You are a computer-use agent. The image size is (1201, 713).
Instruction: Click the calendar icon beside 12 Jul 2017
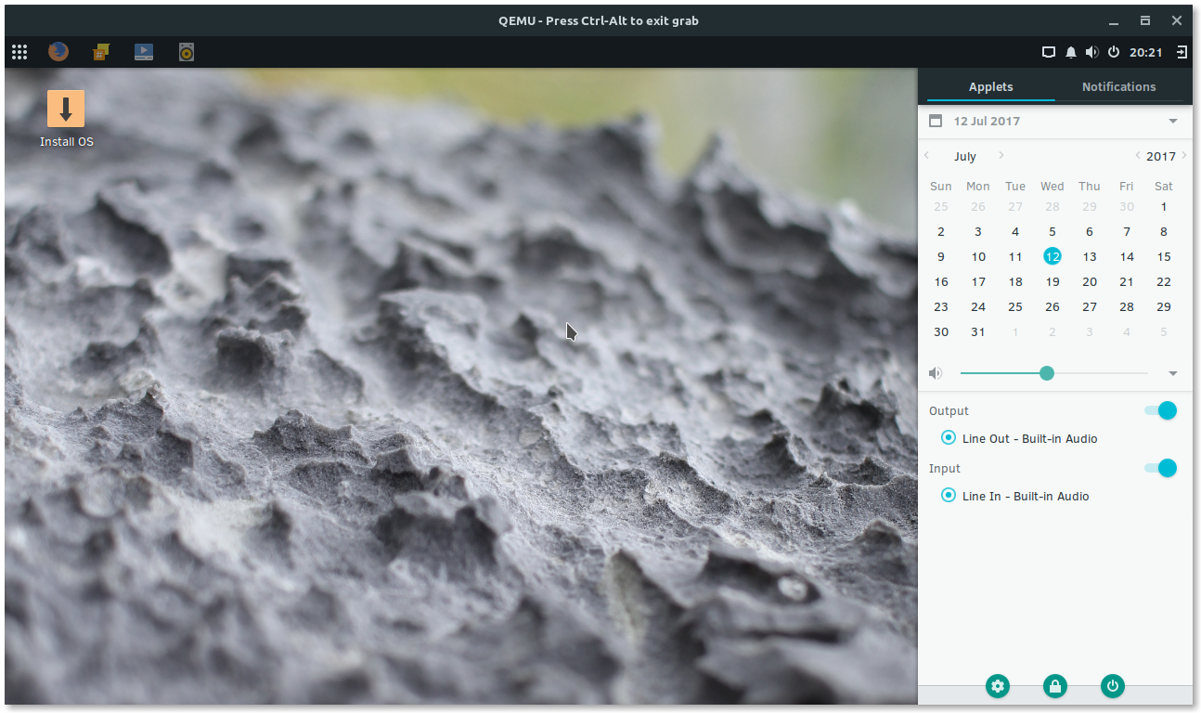click(x=936, y=121)
